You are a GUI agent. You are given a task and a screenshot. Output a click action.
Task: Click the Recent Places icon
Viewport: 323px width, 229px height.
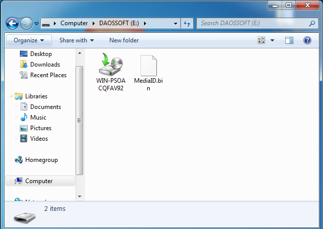(24, 75)
